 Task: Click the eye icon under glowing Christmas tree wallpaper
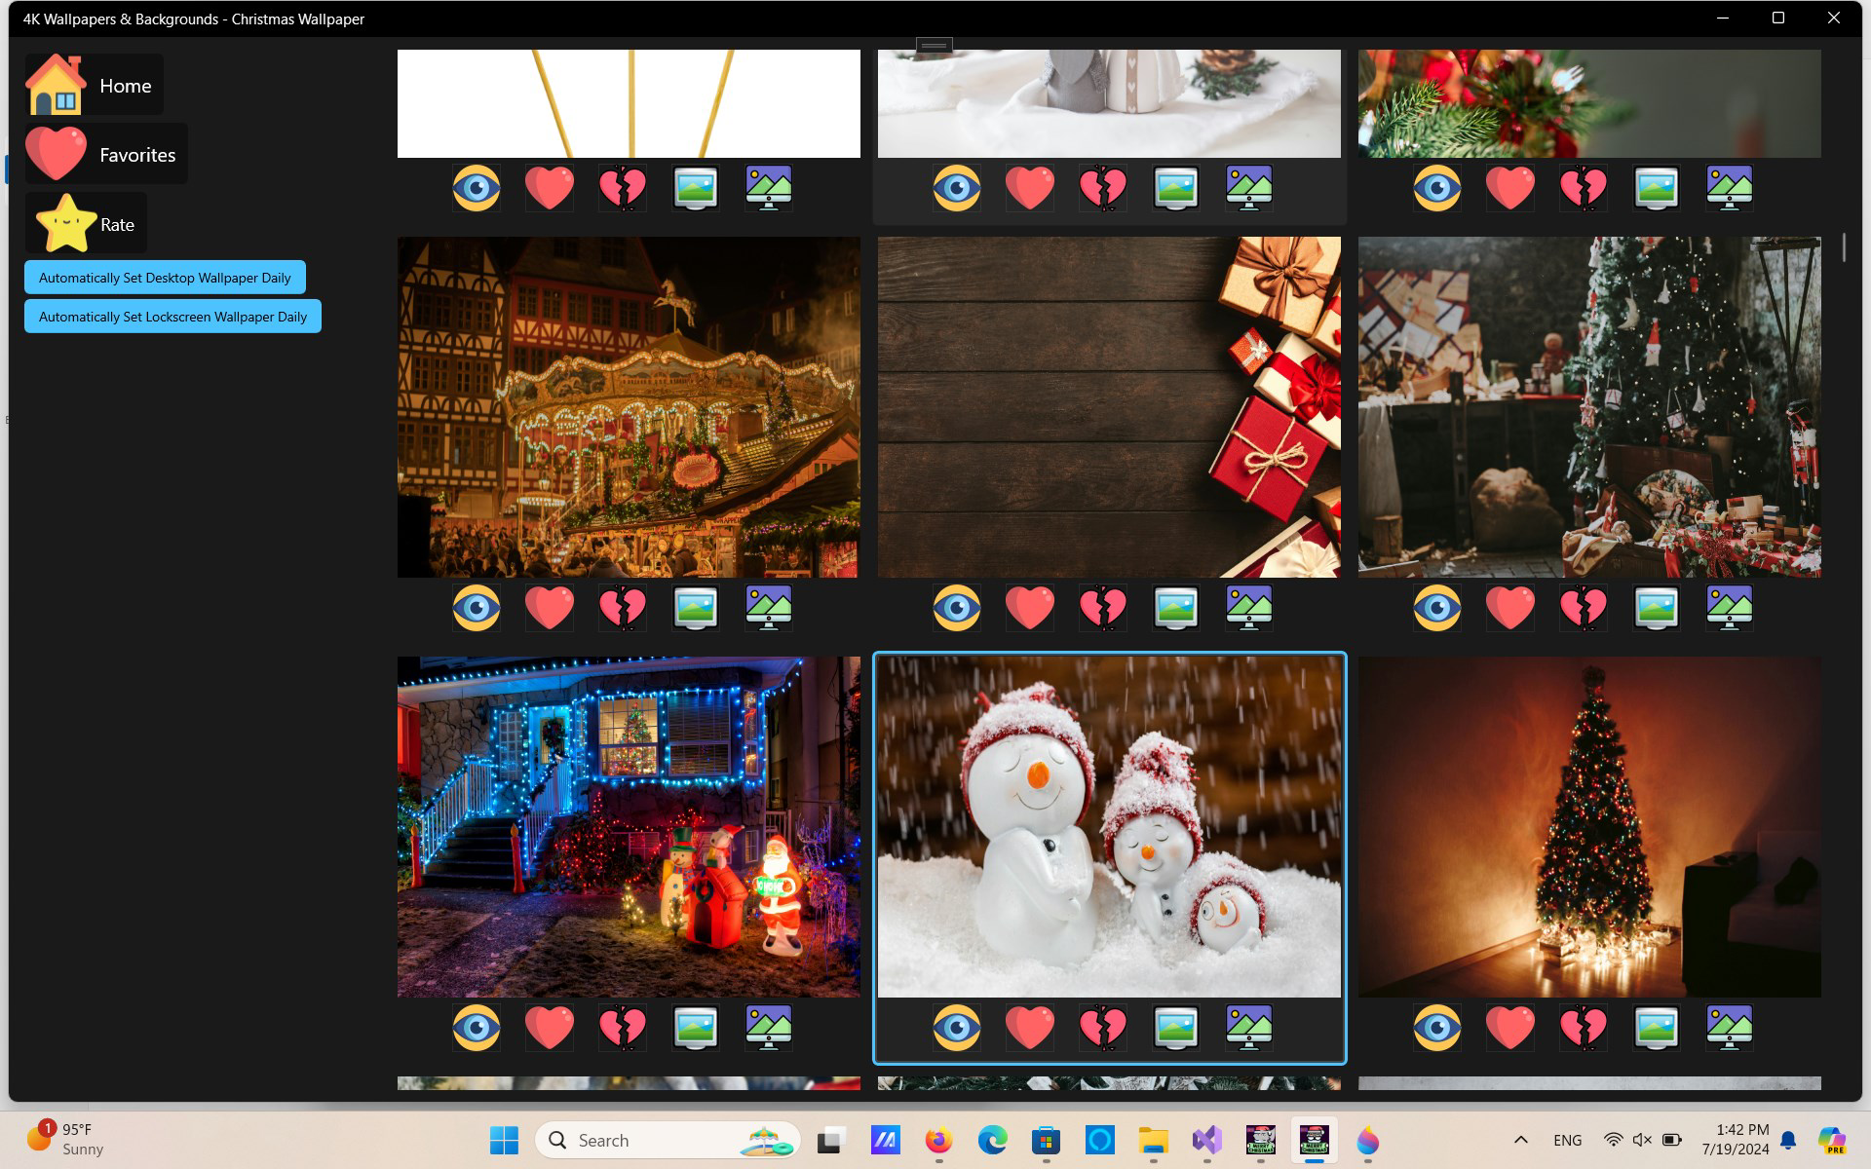point(1436,1028)
